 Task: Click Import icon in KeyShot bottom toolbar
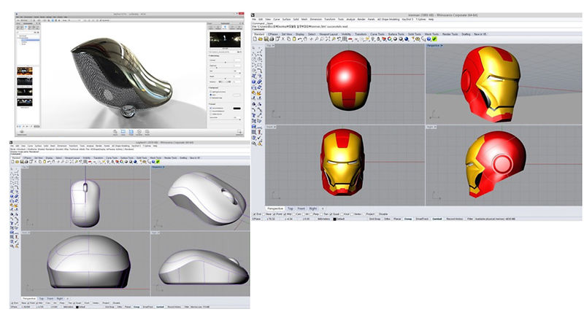coord(115,133)
